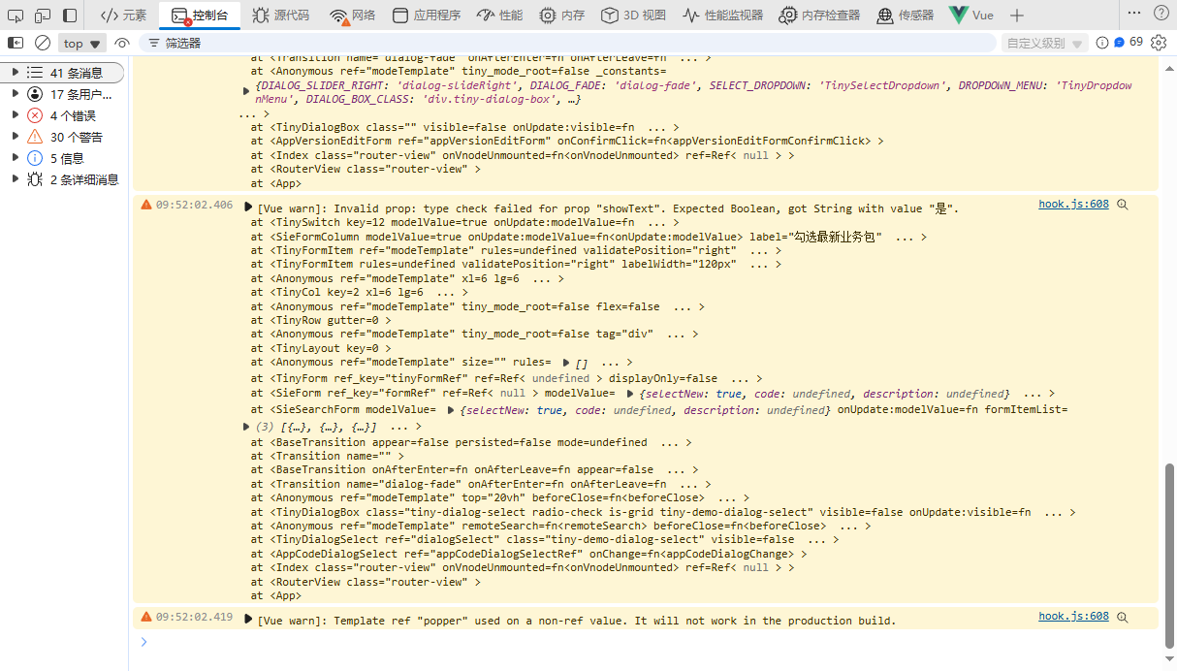Open hook.js:608 link of 09:52:02.419 warning

(x=1073, y=616)
